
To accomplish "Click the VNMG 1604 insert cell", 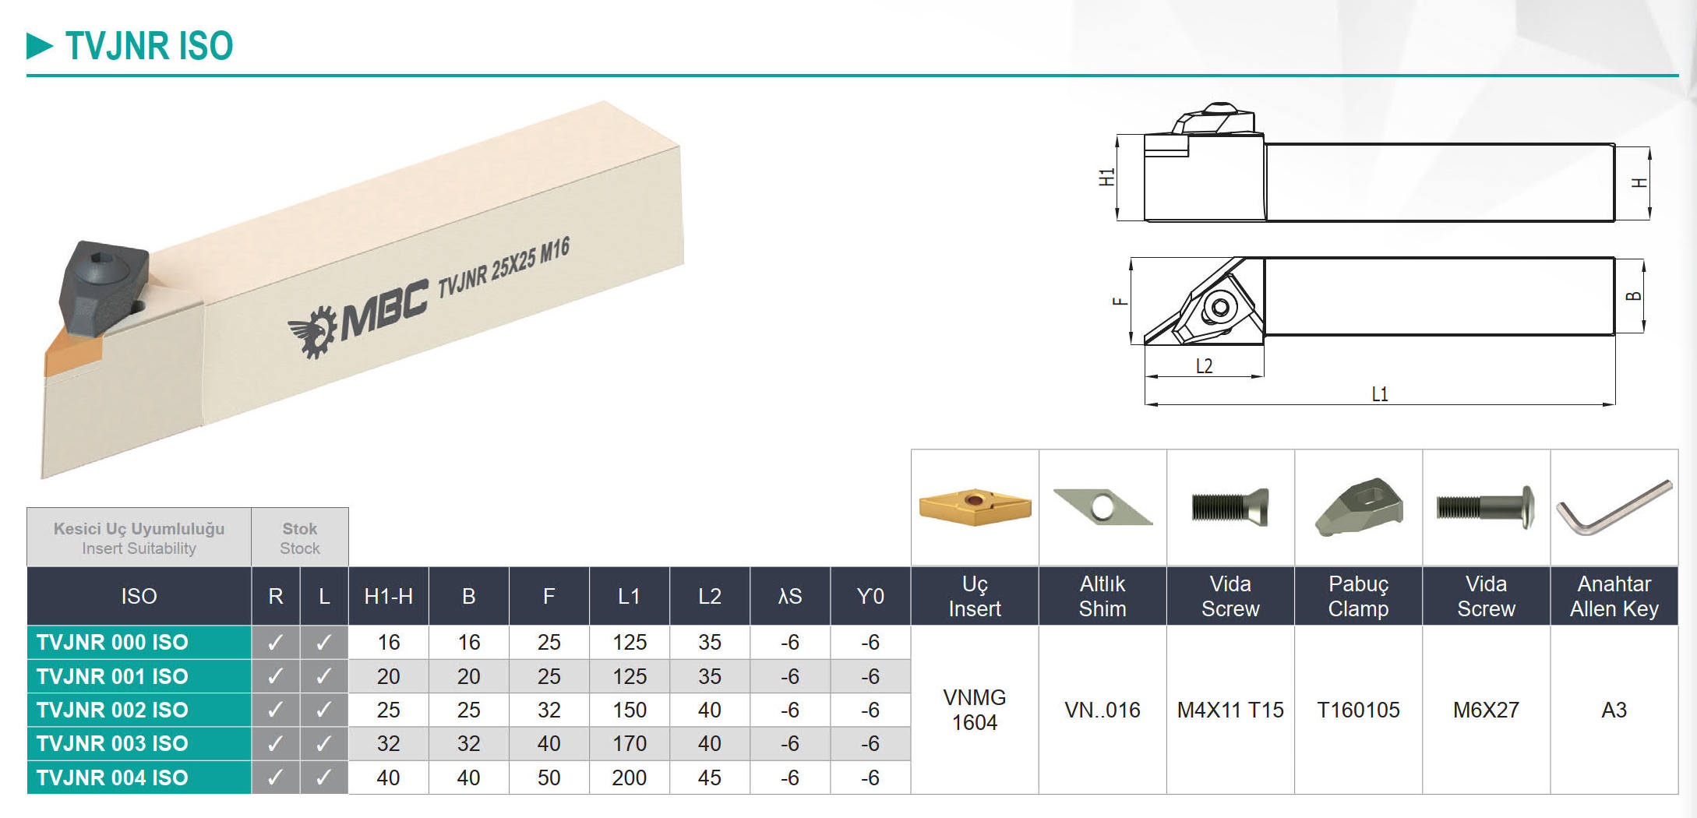I will (x=974, y=710).
